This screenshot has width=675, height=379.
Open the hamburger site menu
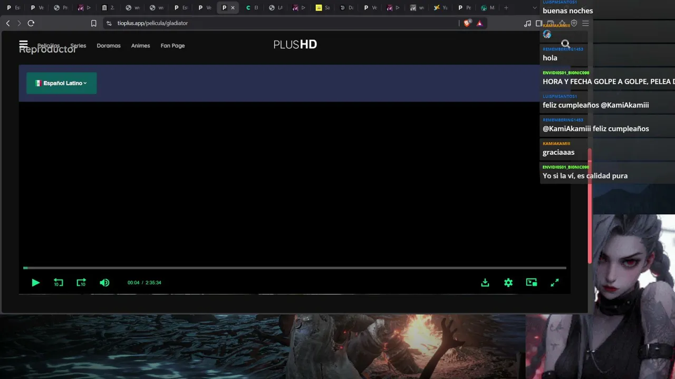pyautogui.click(x=23, y=44)
